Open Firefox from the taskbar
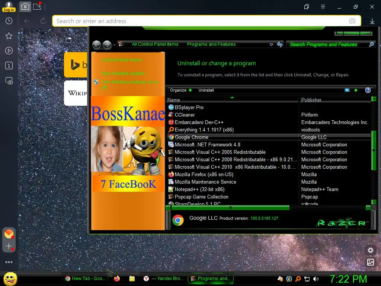 click(117, 279)
